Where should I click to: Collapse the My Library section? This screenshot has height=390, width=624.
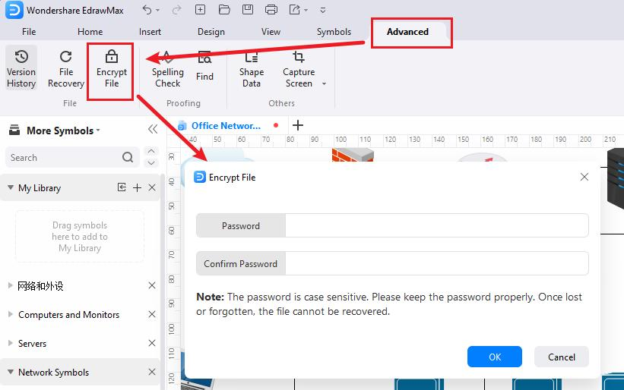point(11,187)
